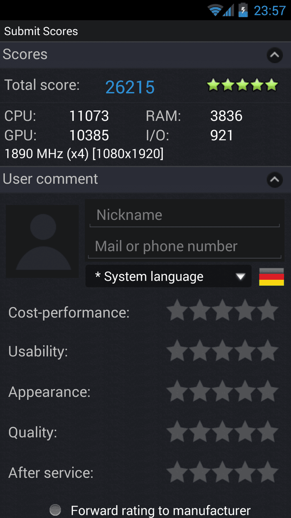Viewport: 291px width, 518px height.
Task: Enable Forward rating to manufacturer
Action: 56,510
